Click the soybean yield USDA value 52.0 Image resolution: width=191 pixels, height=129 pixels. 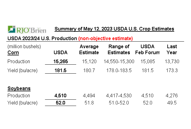click(60, 103)
